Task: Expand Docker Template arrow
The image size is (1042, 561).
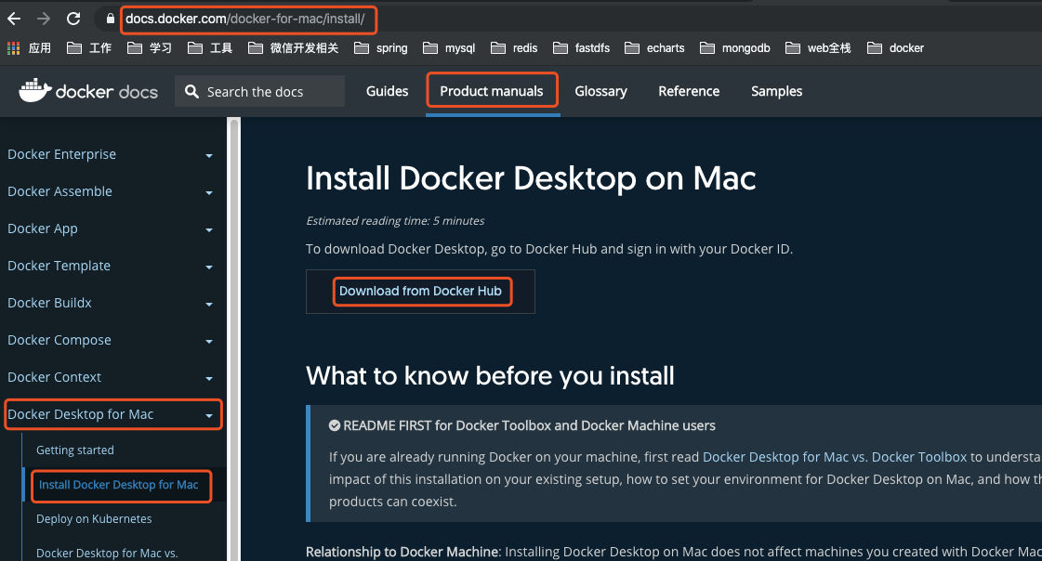Action: coord(208,267)
